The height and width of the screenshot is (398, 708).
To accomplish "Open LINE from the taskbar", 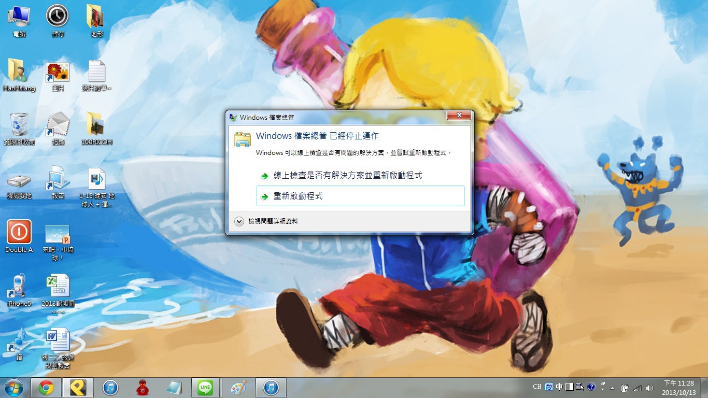I will 206,388.
